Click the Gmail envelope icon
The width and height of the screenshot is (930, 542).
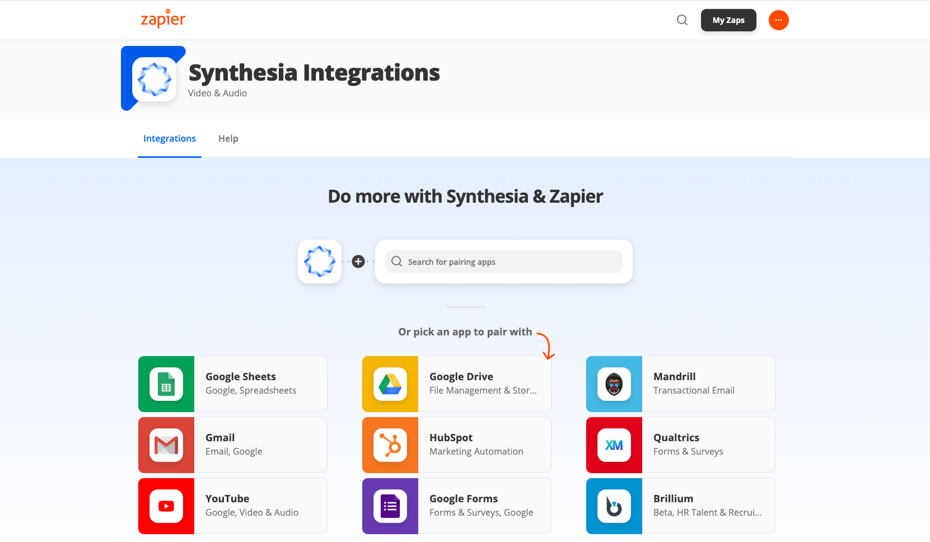point(166,445)
